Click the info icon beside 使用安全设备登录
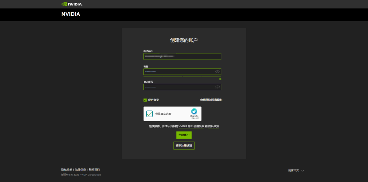This screenshot has height=182, width=368. [x=201, y=100]
